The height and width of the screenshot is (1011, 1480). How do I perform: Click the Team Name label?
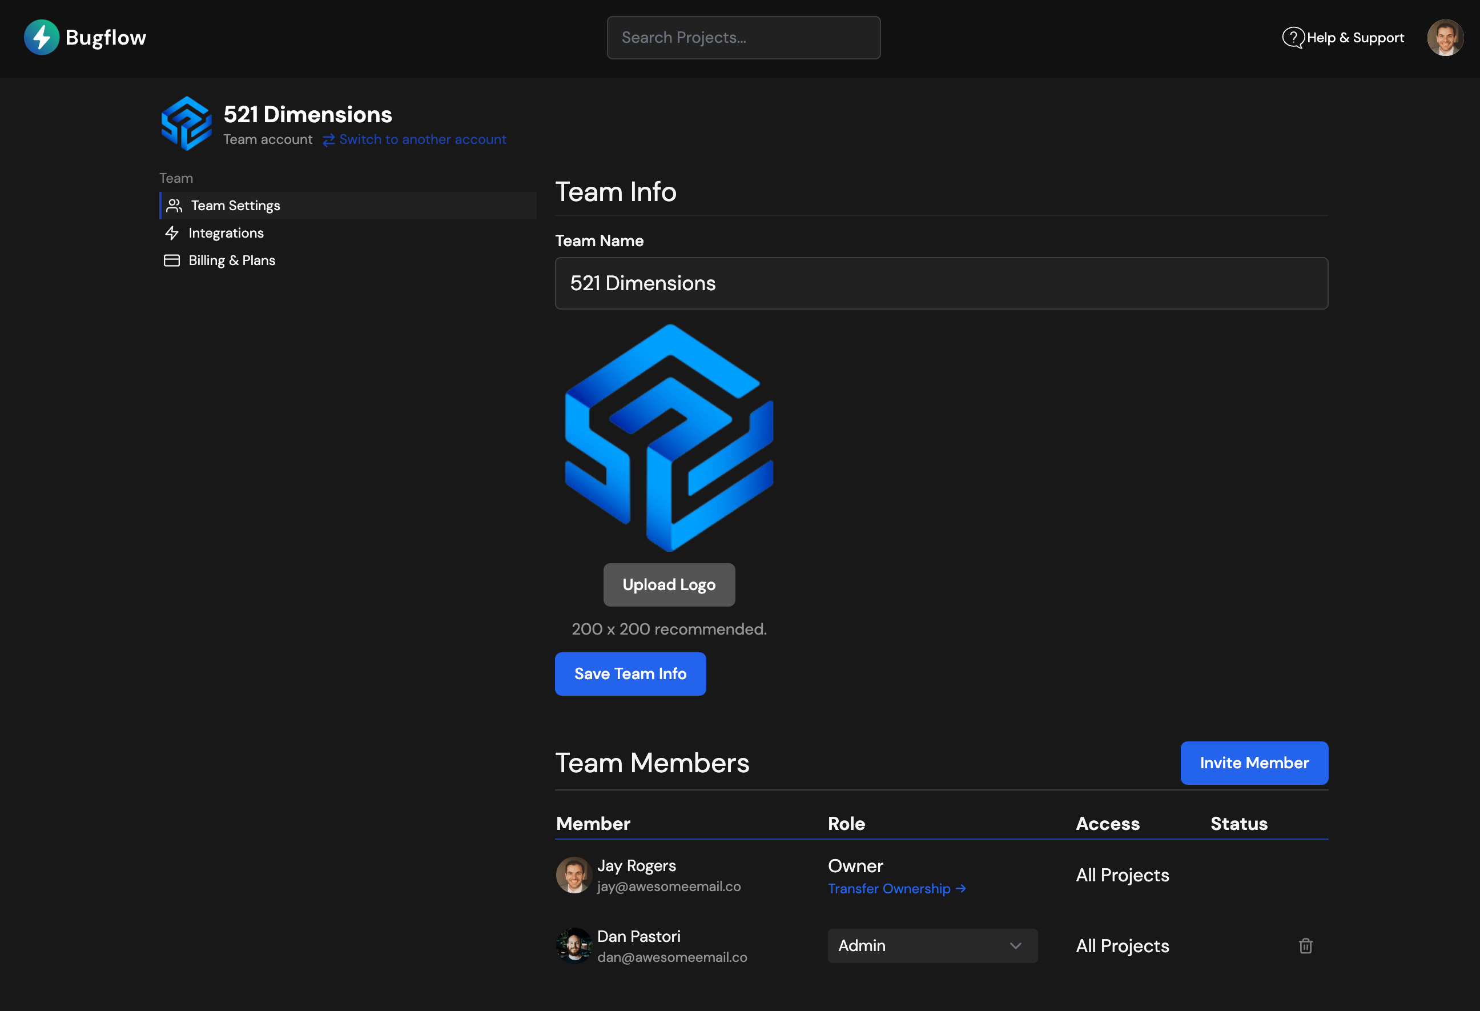[600, 241]
